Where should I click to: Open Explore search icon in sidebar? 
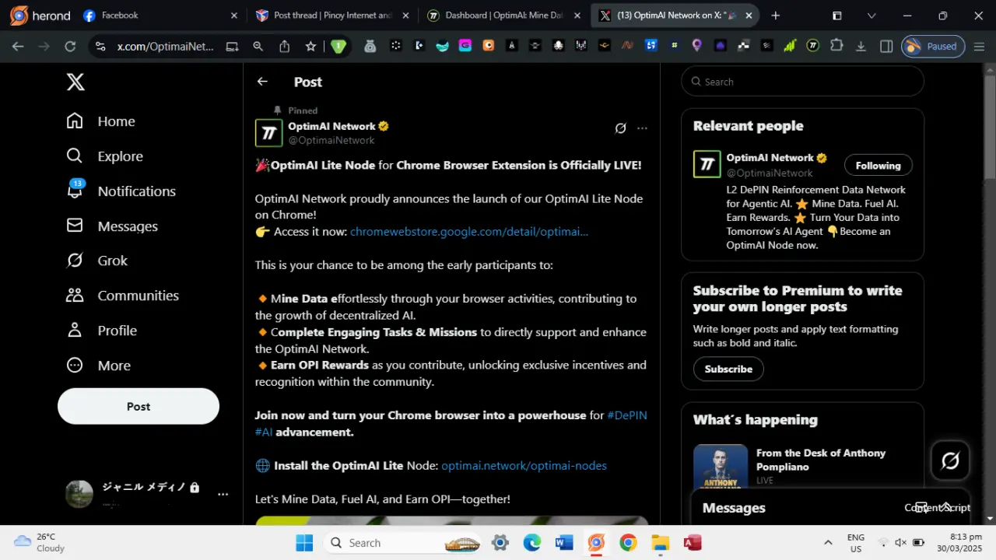click(x=75, y=156)
